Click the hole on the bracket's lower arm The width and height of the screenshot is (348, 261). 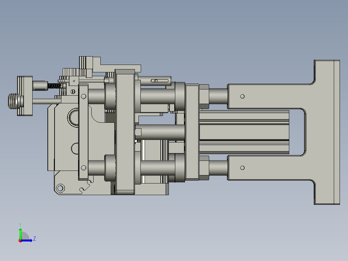[x=242, y=168]
